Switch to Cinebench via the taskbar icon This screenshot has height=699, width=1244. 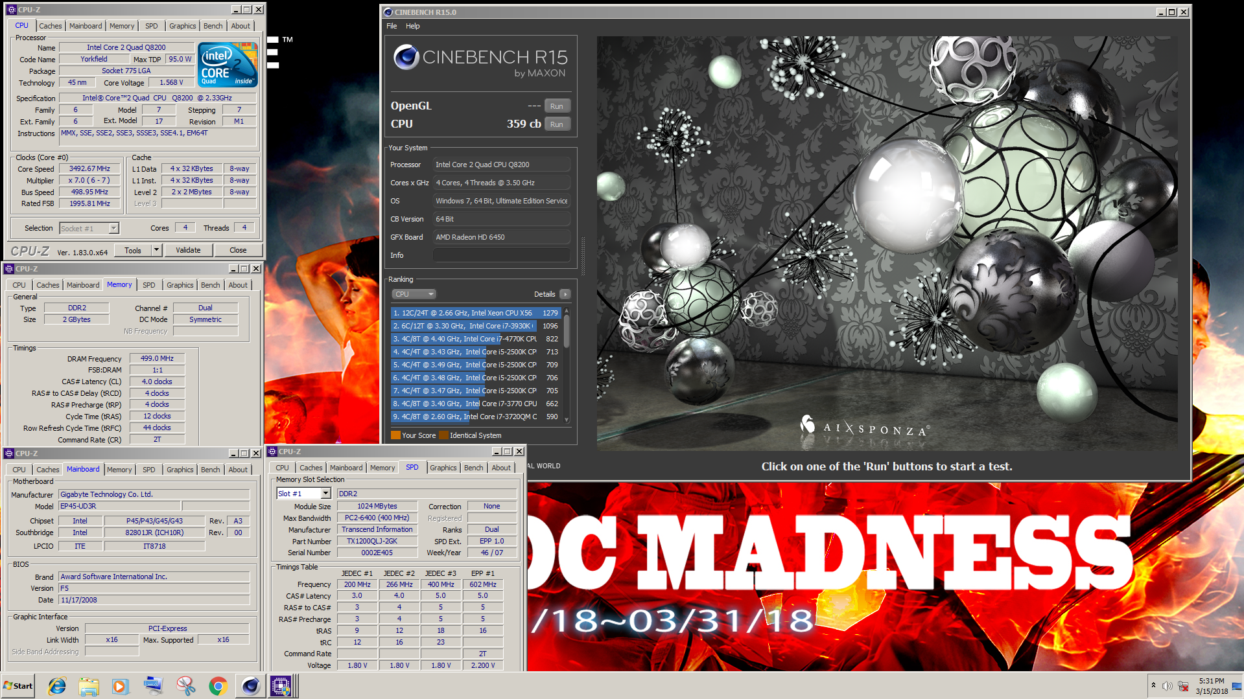pyautogui.click(x=250, y=686)
